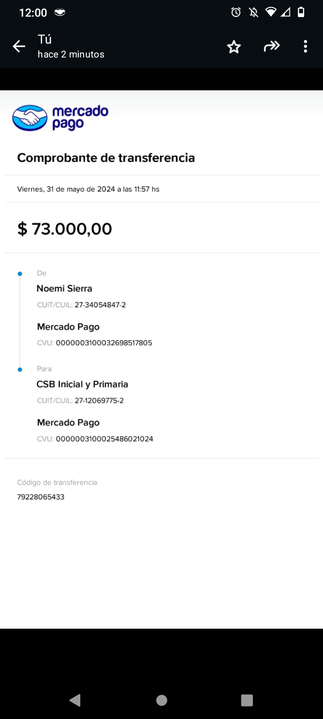Tap the "Comprobante de transferencia" heading
This screenshot has width=323, height=719.
(x=106, y=158)
